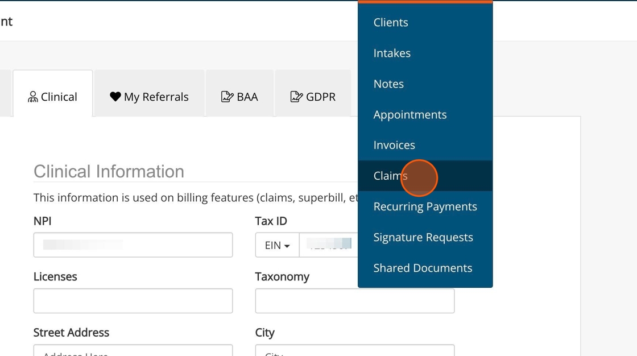Screen dimensions: 637x356
Task: Click the Clinical tab person icon
Action: (x=32, y=97)
